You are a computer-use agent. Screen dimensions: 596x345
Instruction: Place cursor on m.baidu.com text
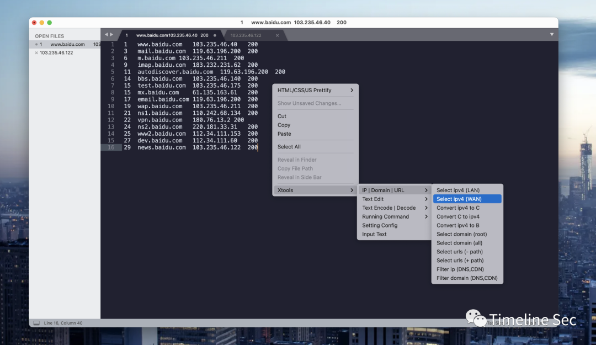pyautogui.click(x=157, y=58)
